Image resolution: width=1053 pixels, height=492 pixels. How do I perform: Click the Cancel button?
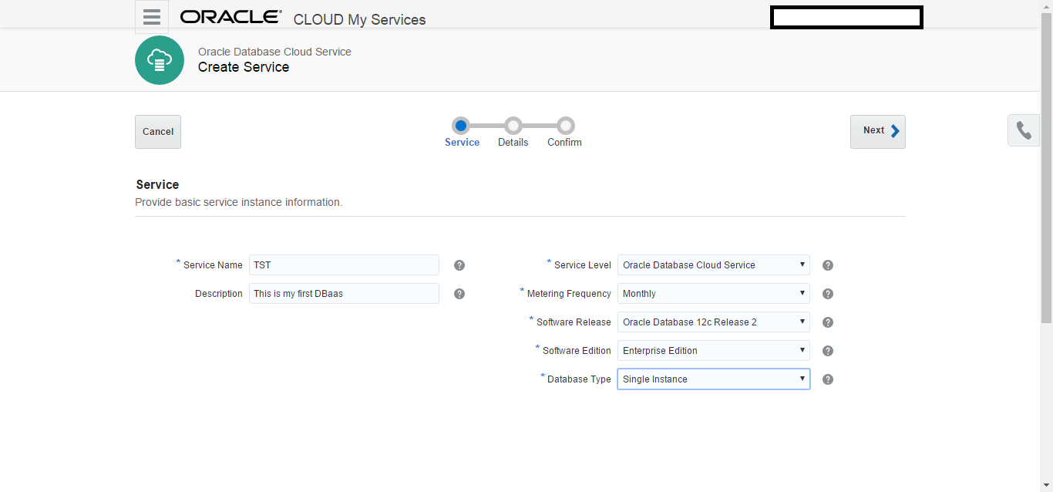point(157,131)
